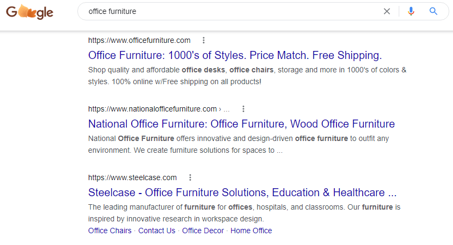Click the https://www.steelcase.com URL text
453x245 pixels.
click(x=132, y=177)
